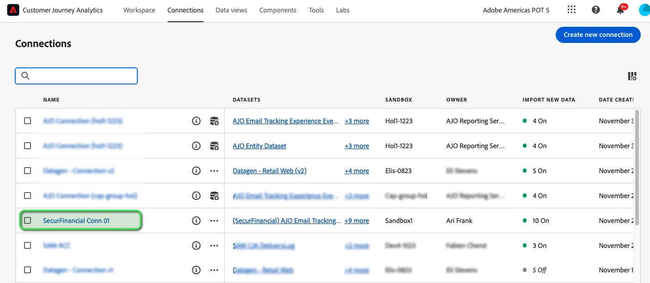This screenshot has height=283, width=650.
Task: Select checkbox for Datagen - Retail Web (v2) row
Action: [x=28, y=171]
